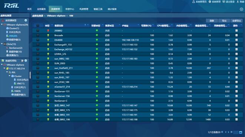Click the export button above table
The height and width of the screenshot is (137, 245).
pos(224,21)
